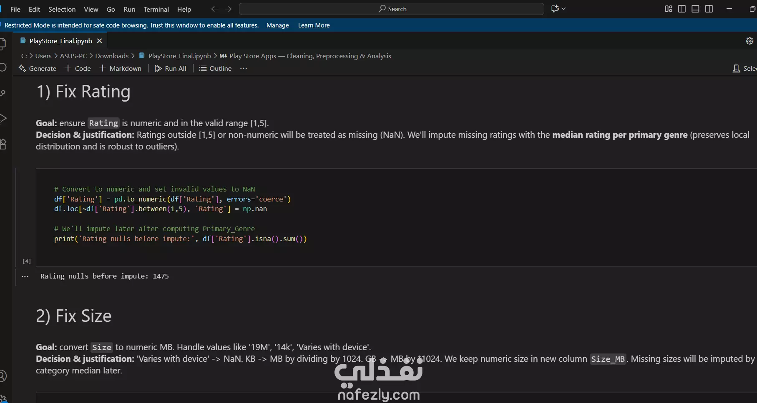Open the Search view in activity bar

point(3,67)
